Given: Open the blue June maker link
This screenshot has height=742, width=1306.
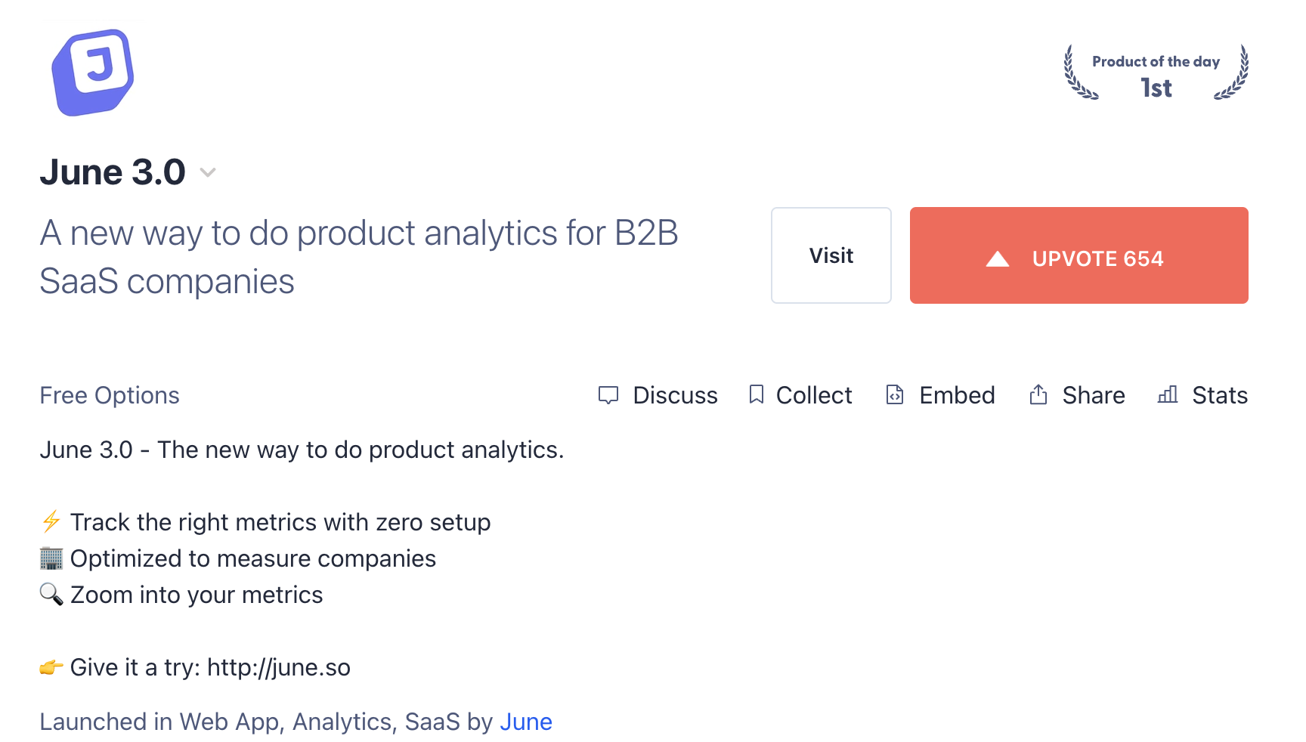Looking at the screenshot, I should pos(526,722).
